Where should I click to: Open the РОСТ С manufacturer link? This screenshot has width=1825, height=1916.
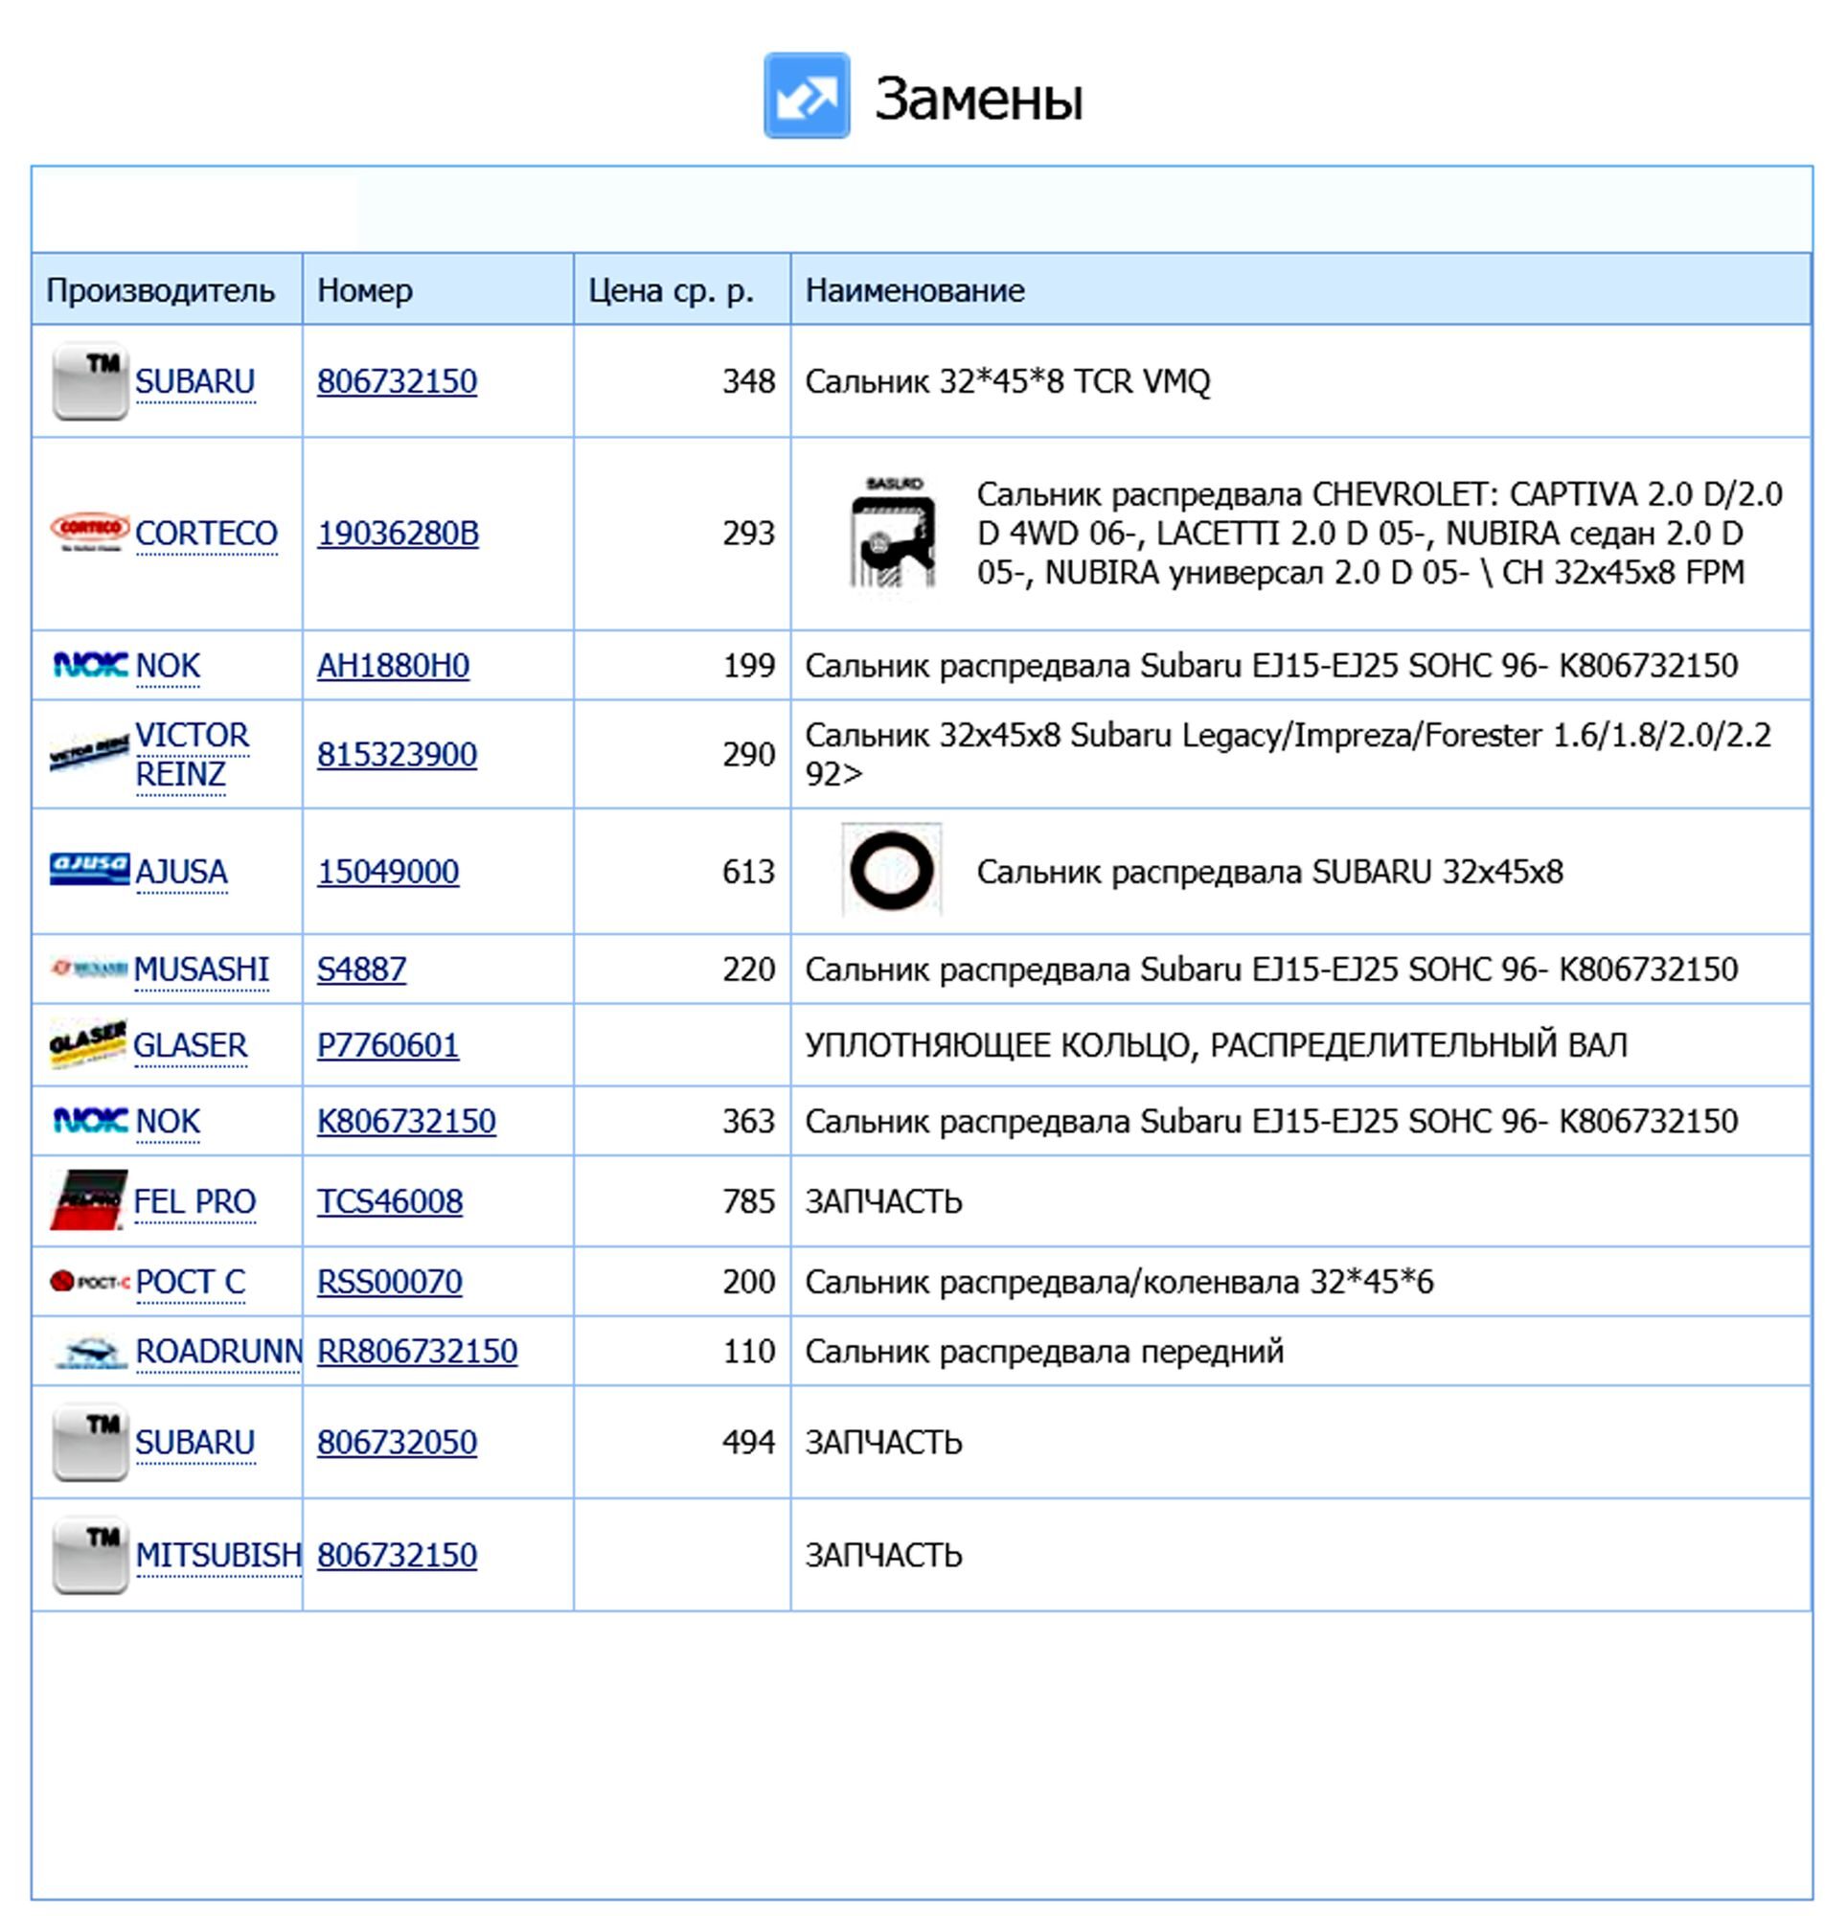pos(190,1282)
